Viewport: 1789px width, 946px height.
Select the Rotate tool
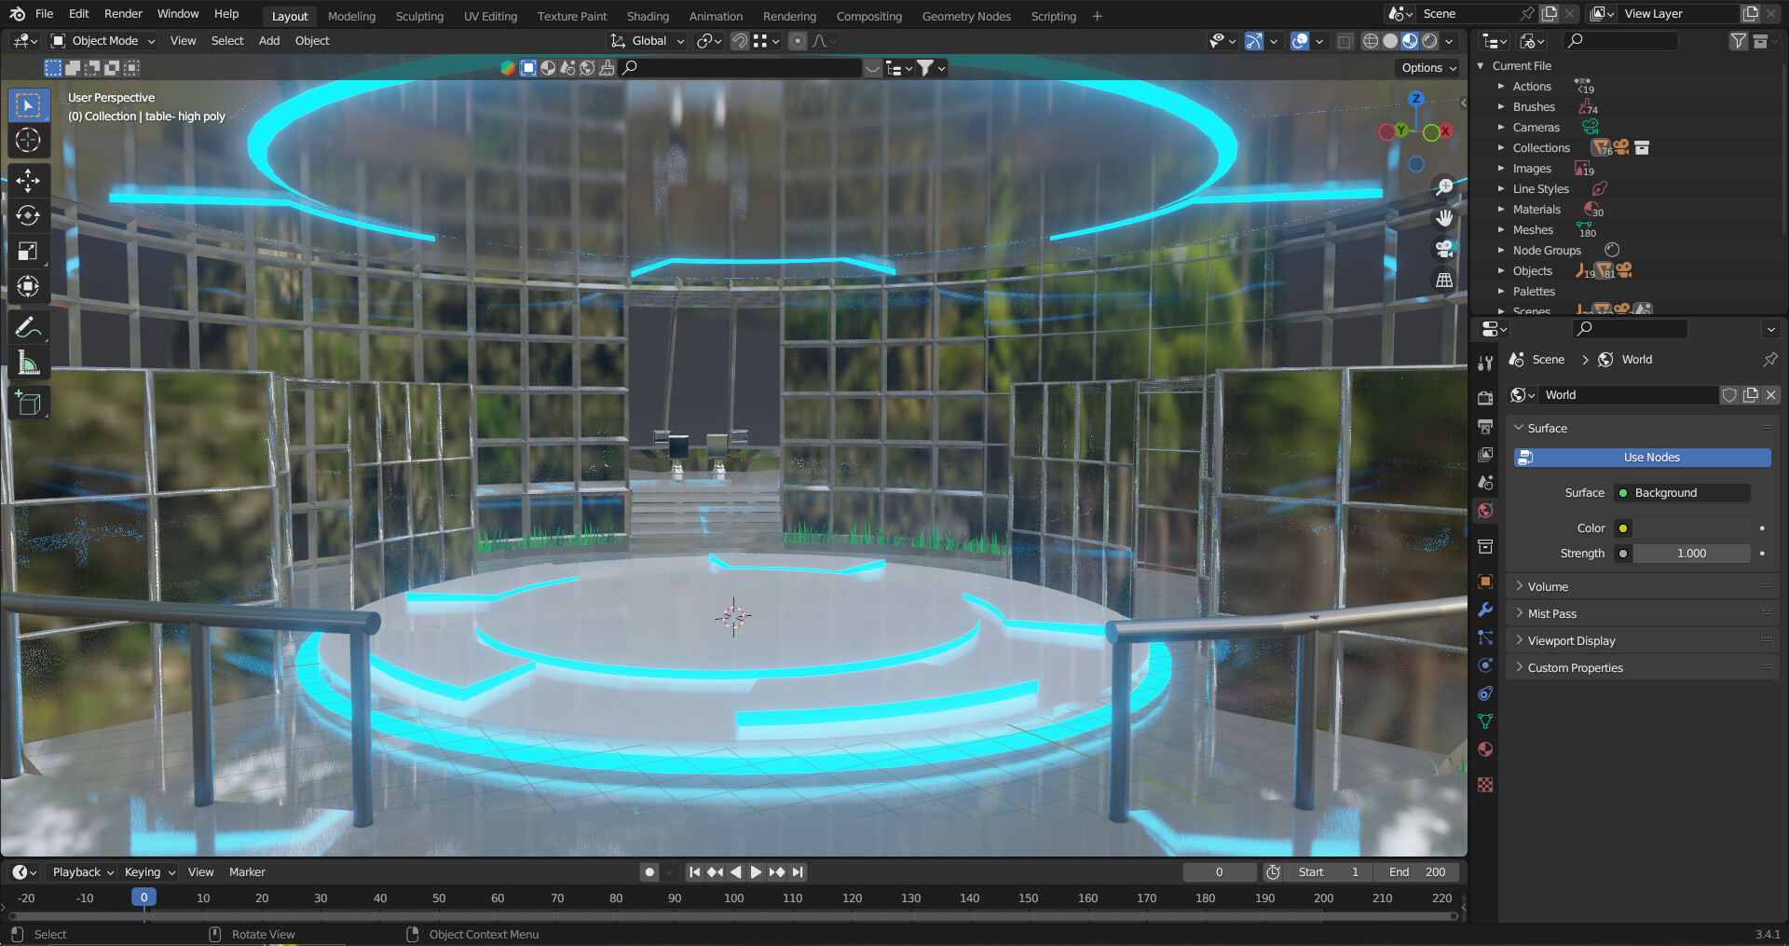[28, 215]
